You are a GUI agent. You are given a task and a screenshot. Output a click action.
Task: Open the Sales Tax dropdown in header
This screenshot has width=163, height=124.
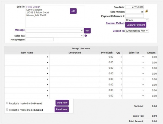[55, 35]
